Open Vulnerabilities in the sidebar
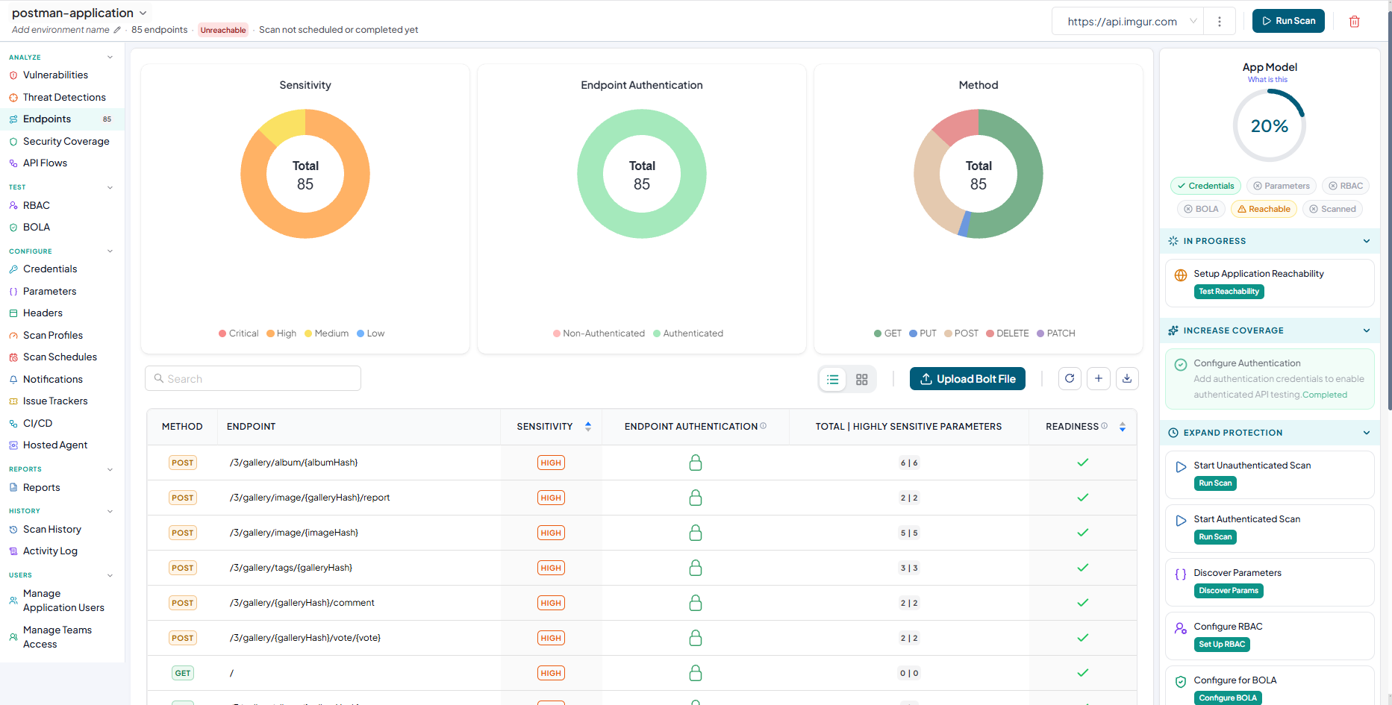 tap(55, 75)
